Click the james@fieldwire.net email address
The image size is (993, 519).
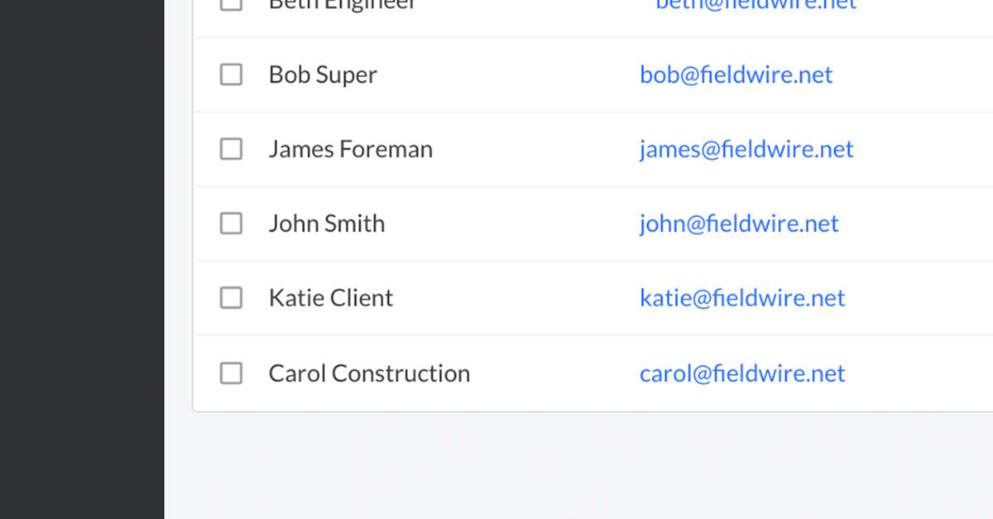746,149
